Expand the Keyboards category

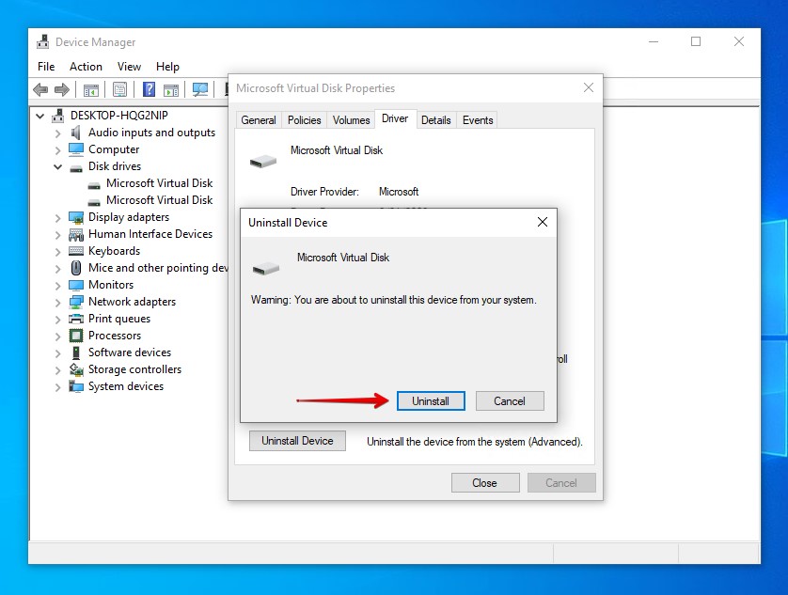tap(57, 252)
